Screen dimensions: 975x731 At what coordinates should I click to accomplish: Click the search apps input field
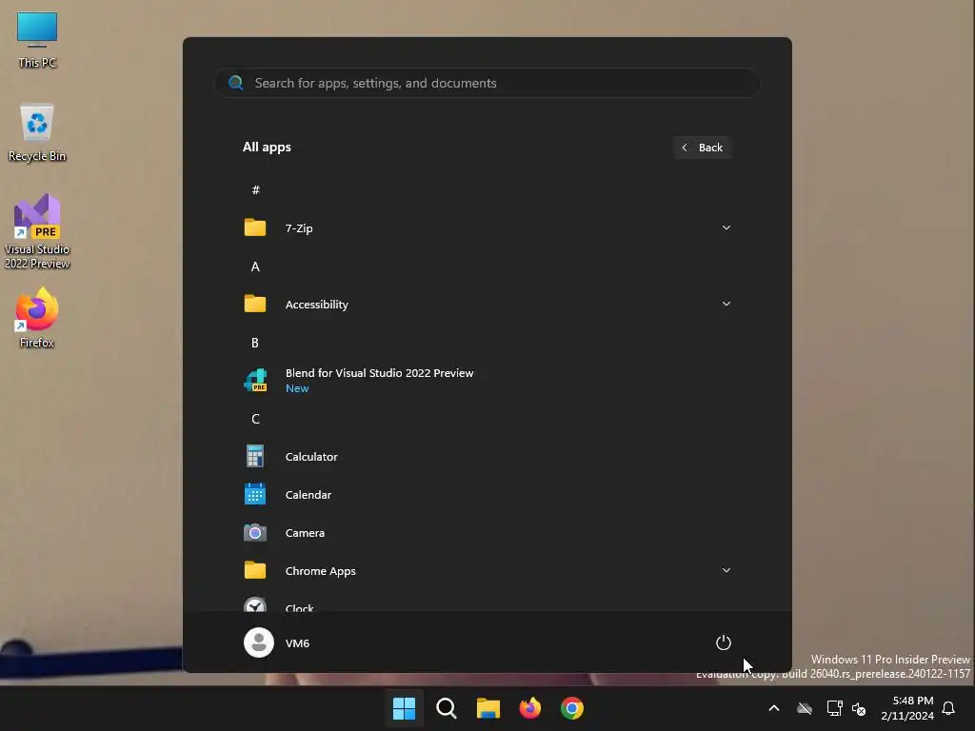click(487, 83)
